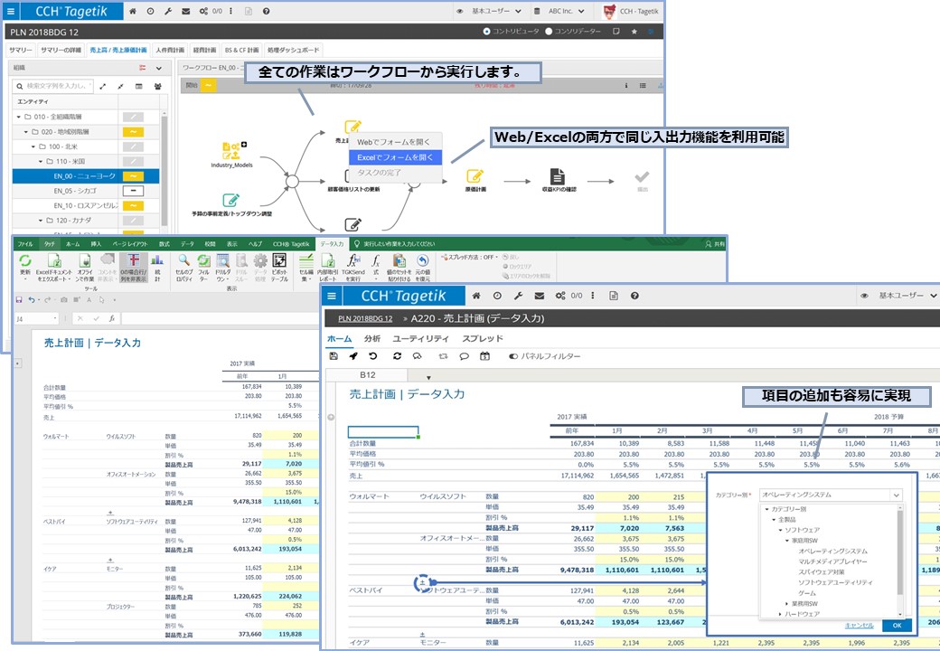The height and width of the screenshot is (651, 940).
Task: Switch to the 人件費計画 tab
Action: [169, 50]
